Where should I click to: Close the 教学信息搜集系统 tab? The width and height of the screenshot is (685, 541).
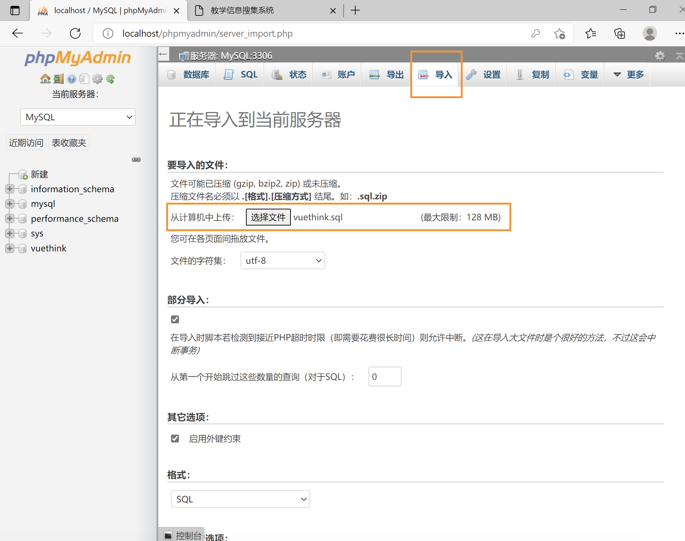[333, 11]
